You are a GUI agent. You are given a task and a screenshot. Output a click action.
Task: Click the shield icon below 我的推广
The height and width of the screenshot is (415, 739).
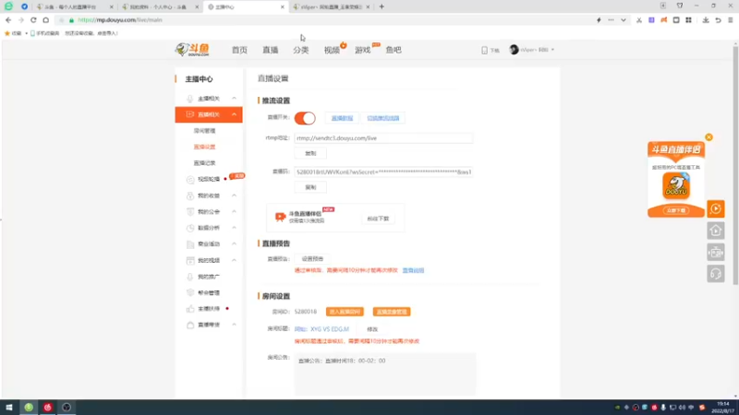click(190, 292)
